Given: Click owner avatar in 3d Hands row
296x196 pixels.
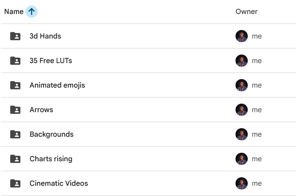Looking at the screenshot, I should (x=242, y=36).
